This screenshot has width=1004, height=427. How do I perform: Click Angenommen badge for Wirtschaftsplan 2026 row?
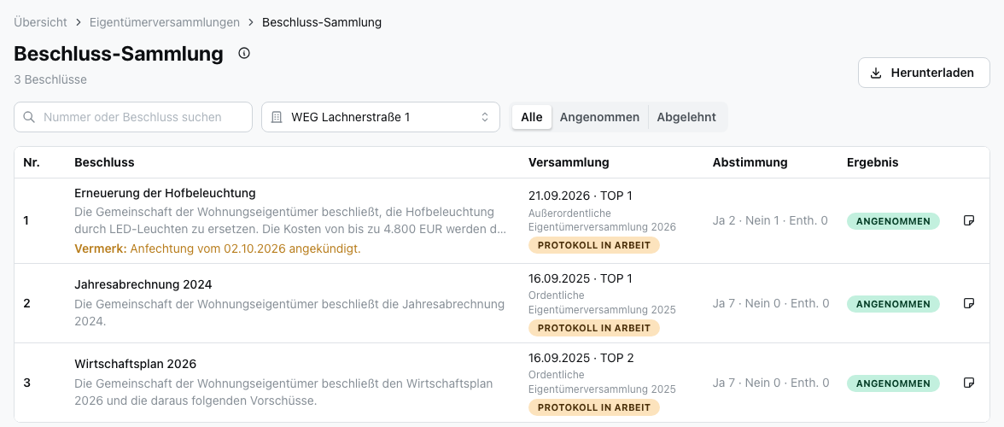(x=893, y=383)
